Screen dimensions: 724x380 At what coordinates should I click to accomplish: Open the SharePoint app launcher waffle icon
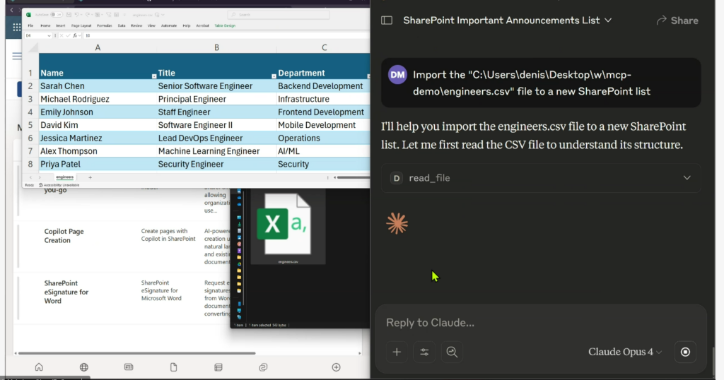tap(17, 28)
